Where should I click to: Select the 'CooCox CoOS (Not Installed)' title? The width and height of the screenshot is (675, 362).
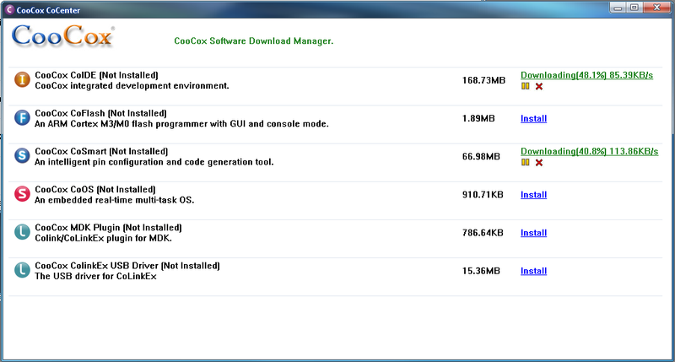point(95,189)
